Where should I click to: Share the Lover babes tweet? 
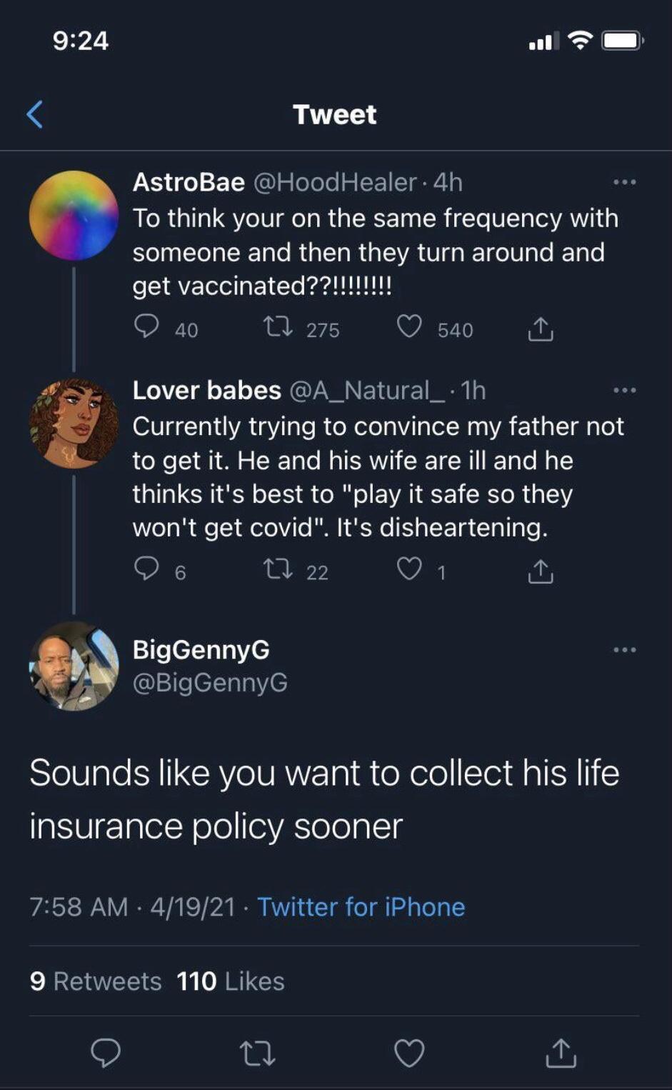pyautogui.click(x=541, y=571)
